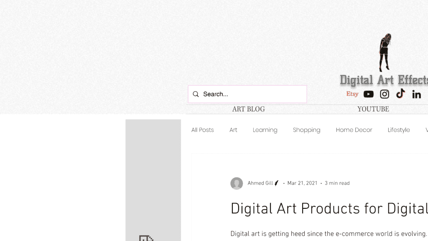Open the Etsy shop link
The height and width of the screenshot is (241, 428).
(x=352, y=94)
